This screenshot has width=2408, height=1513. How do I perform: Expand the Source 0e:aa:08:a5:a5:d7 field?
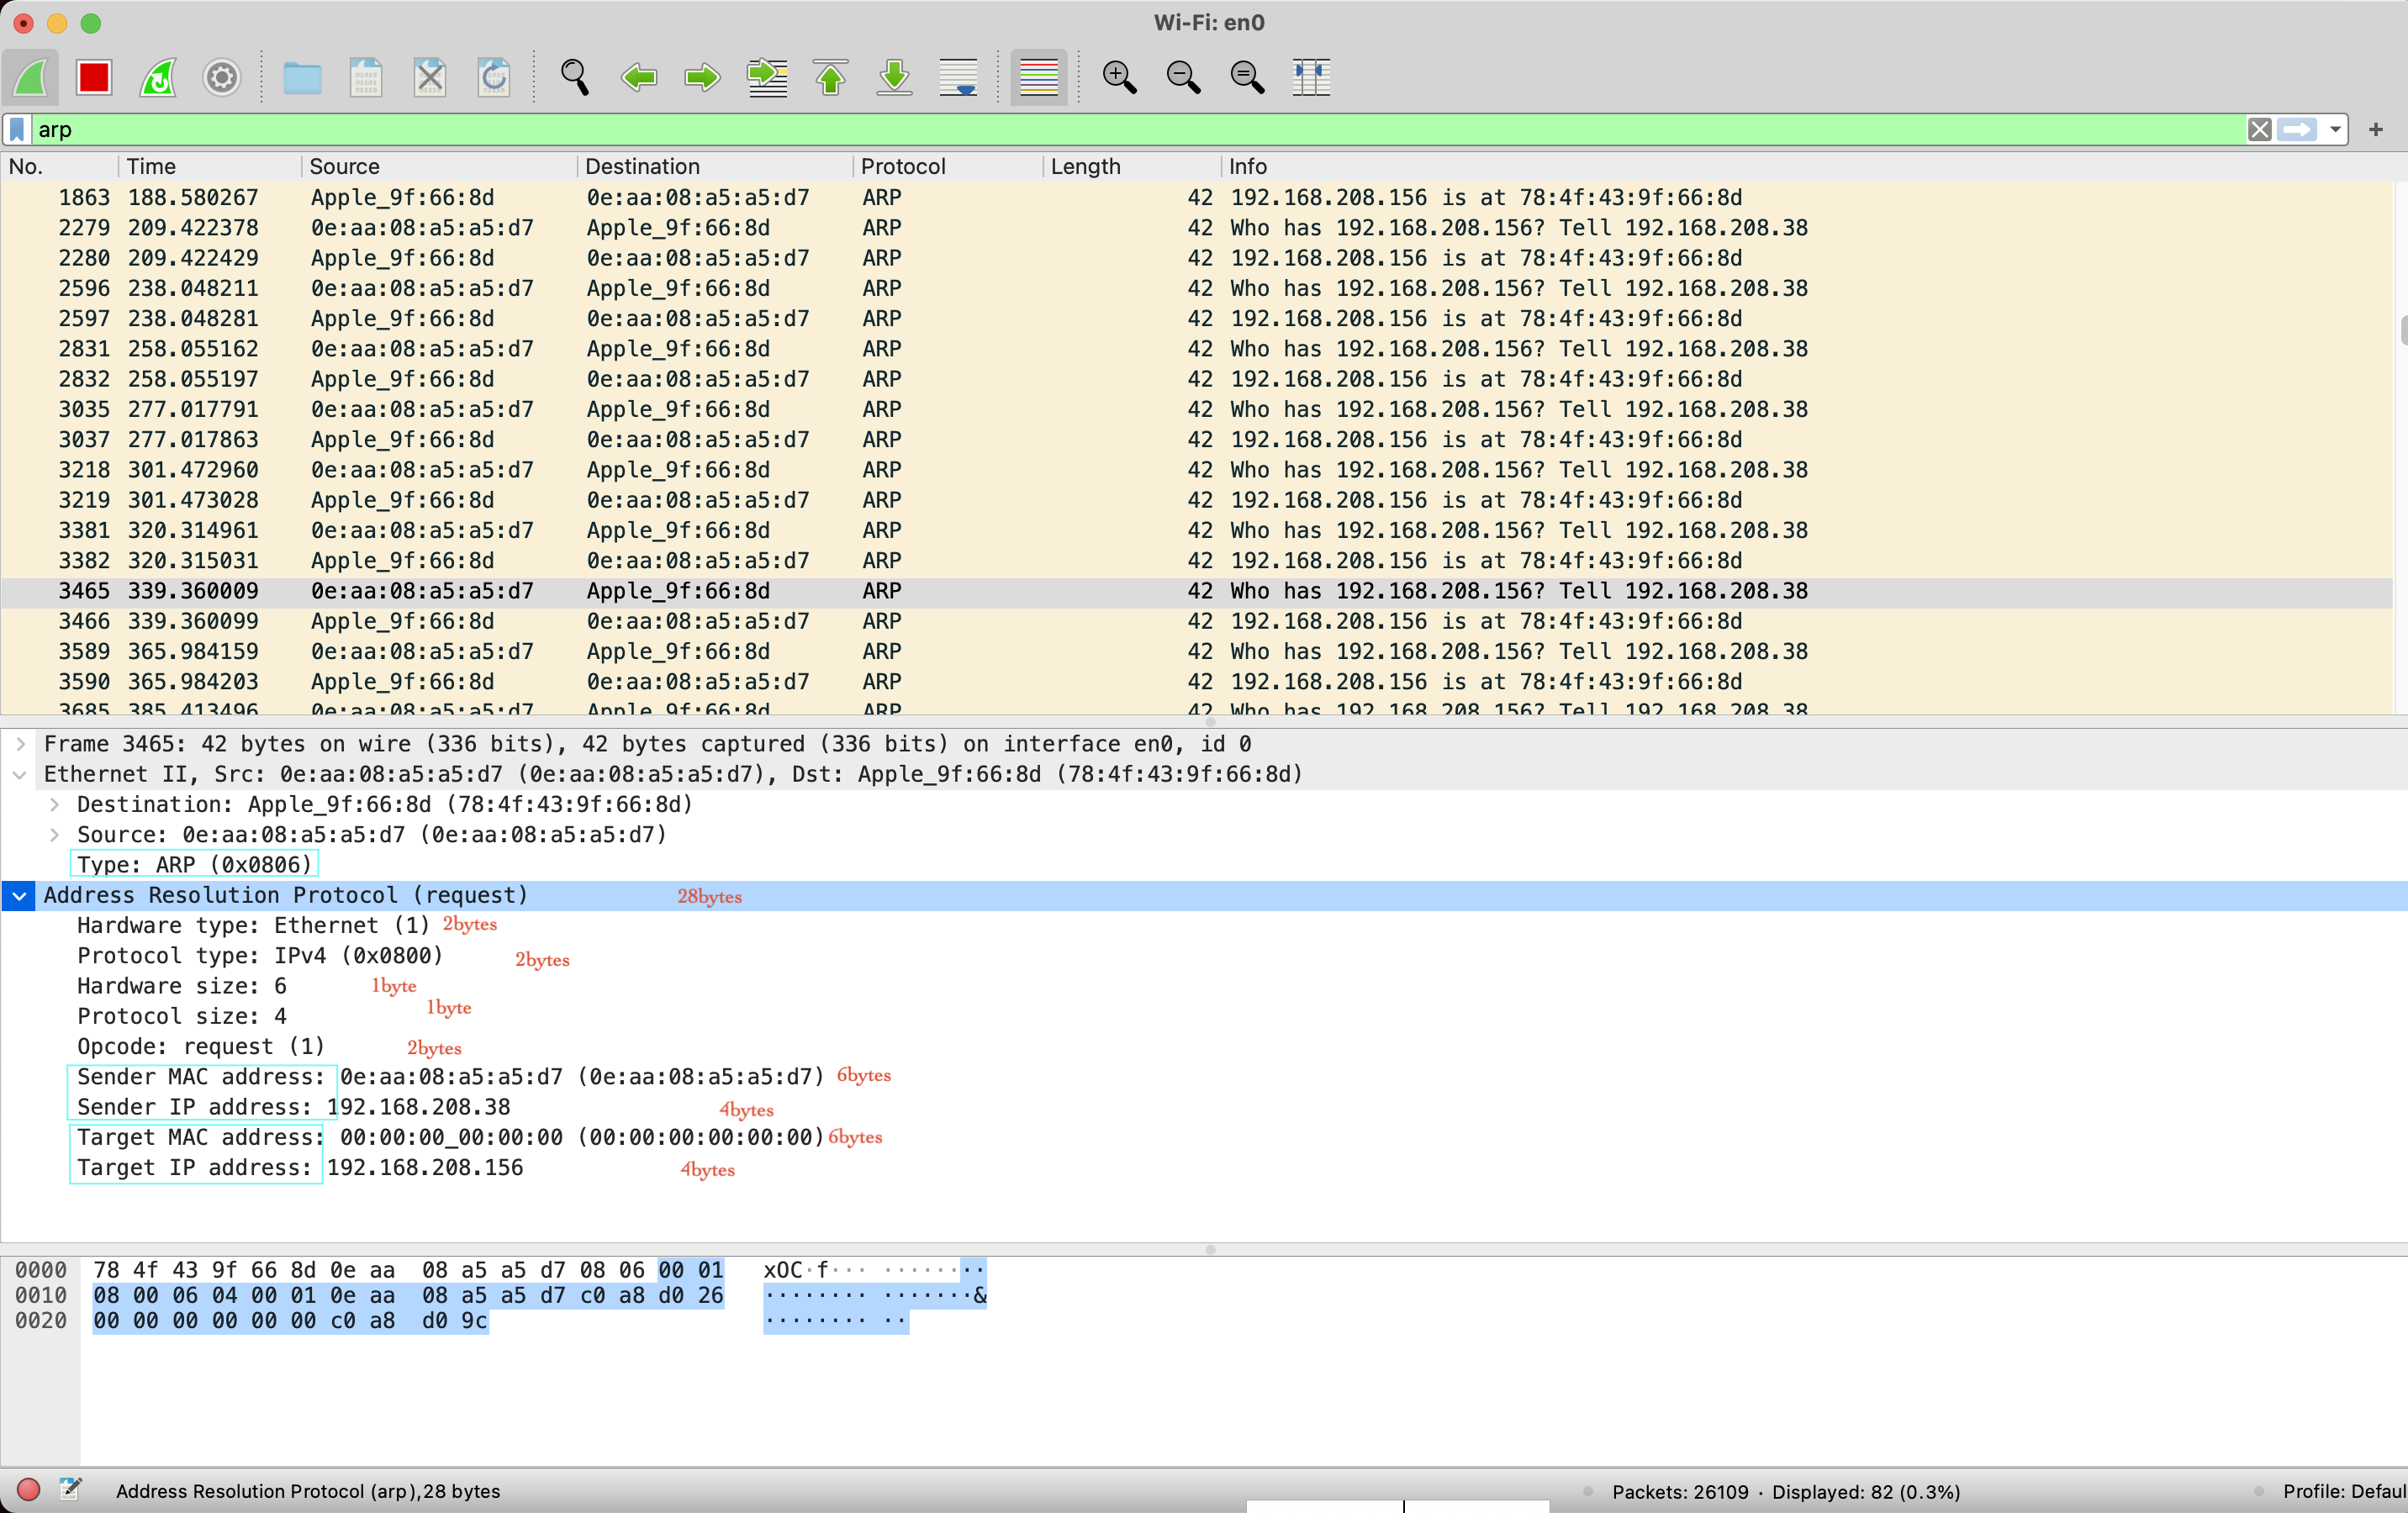(x=54, y=834)
